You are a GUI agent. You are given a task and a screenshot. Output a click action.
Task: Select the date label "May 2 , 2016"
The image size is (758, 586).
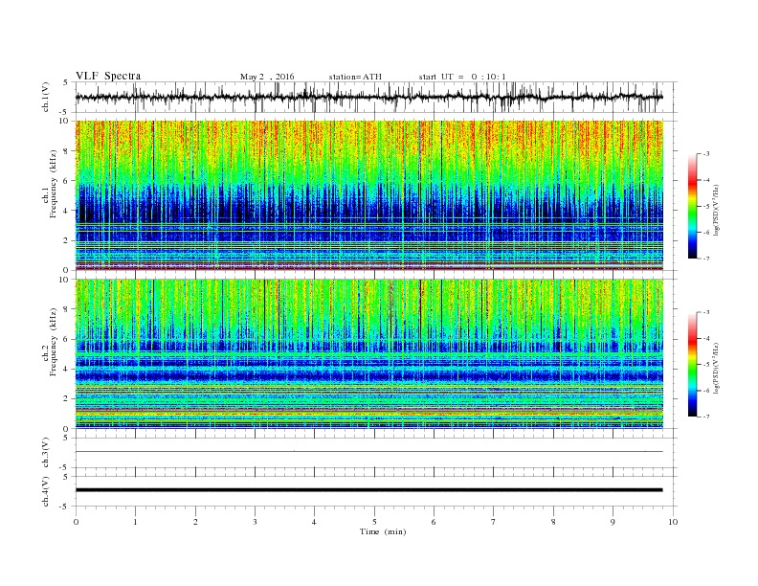[x=267, y=77]
